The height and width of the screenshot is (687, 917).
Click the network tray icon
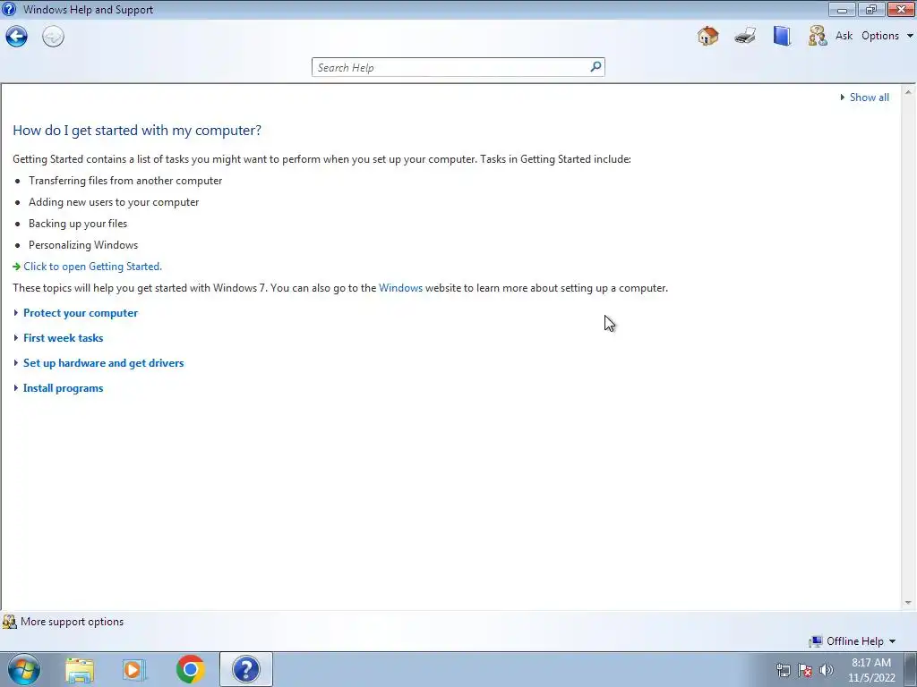pos(783,670)
